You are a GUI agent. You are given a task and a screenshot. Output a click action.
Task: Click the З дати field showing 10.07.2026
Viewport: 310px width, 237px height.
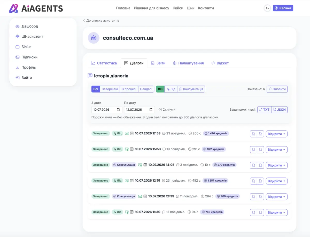tap(107, 110)
